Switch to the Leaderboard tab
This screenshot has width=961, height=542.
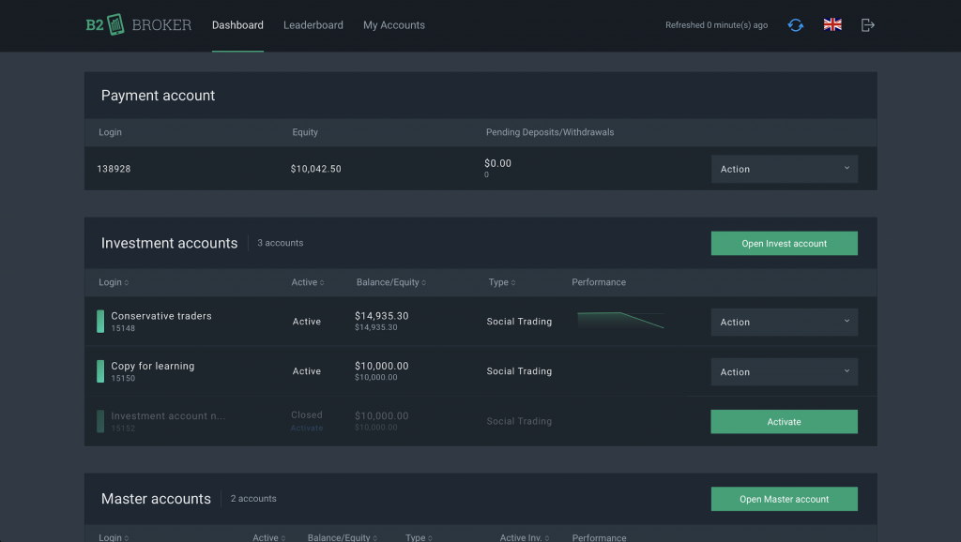pos(313,25)
